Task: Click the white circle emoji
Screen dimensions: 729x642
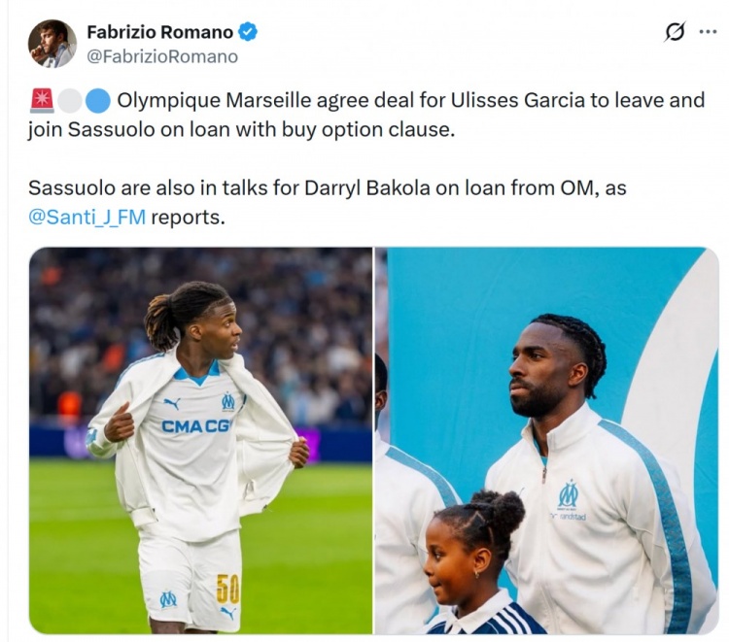Action: (70, 101)
